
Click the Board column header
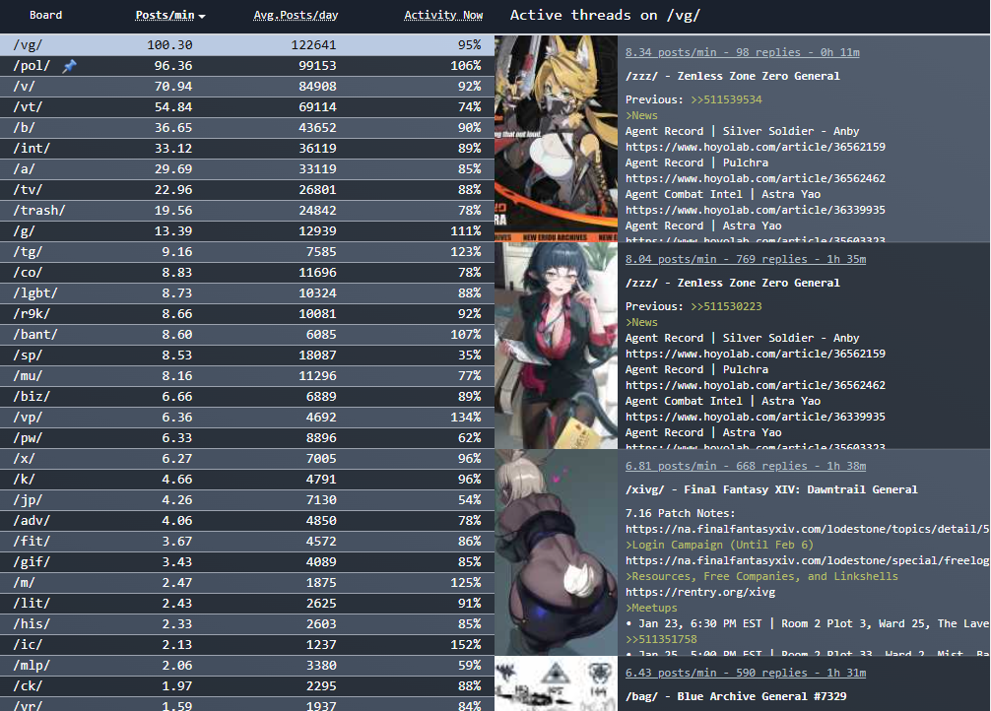(45, 15)
